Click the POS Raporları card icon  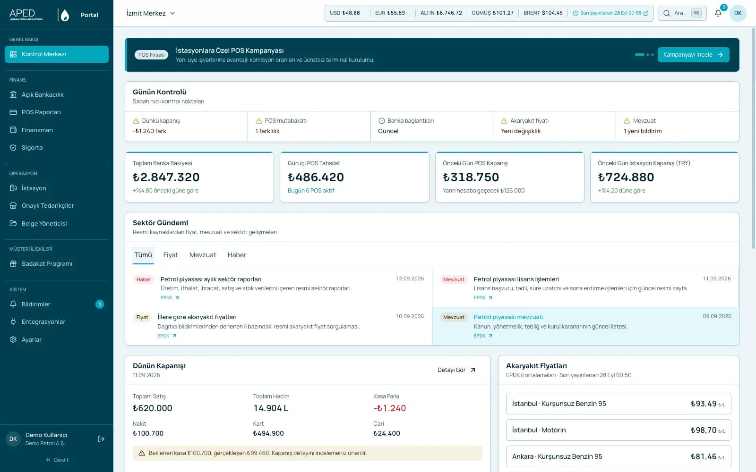[x=13, y=112]
